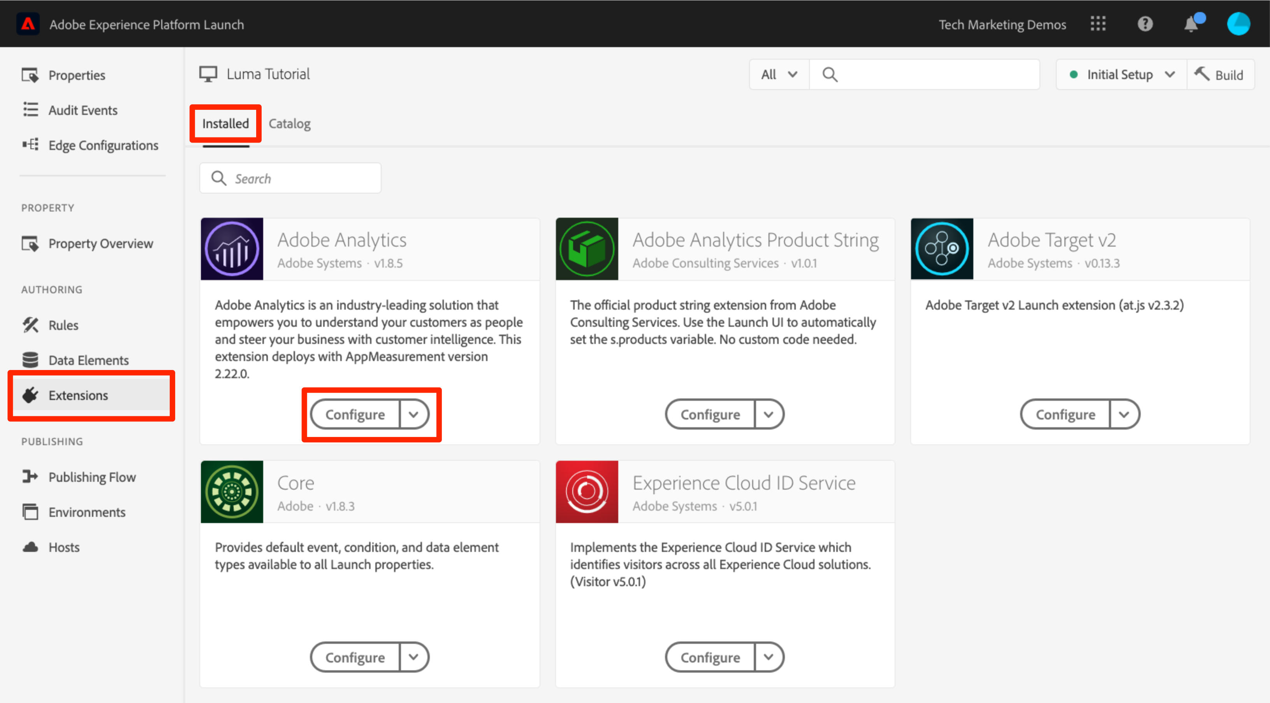Screen dimensions: 1270x703
Task: Click the Build button
Action: (1220, 74)
